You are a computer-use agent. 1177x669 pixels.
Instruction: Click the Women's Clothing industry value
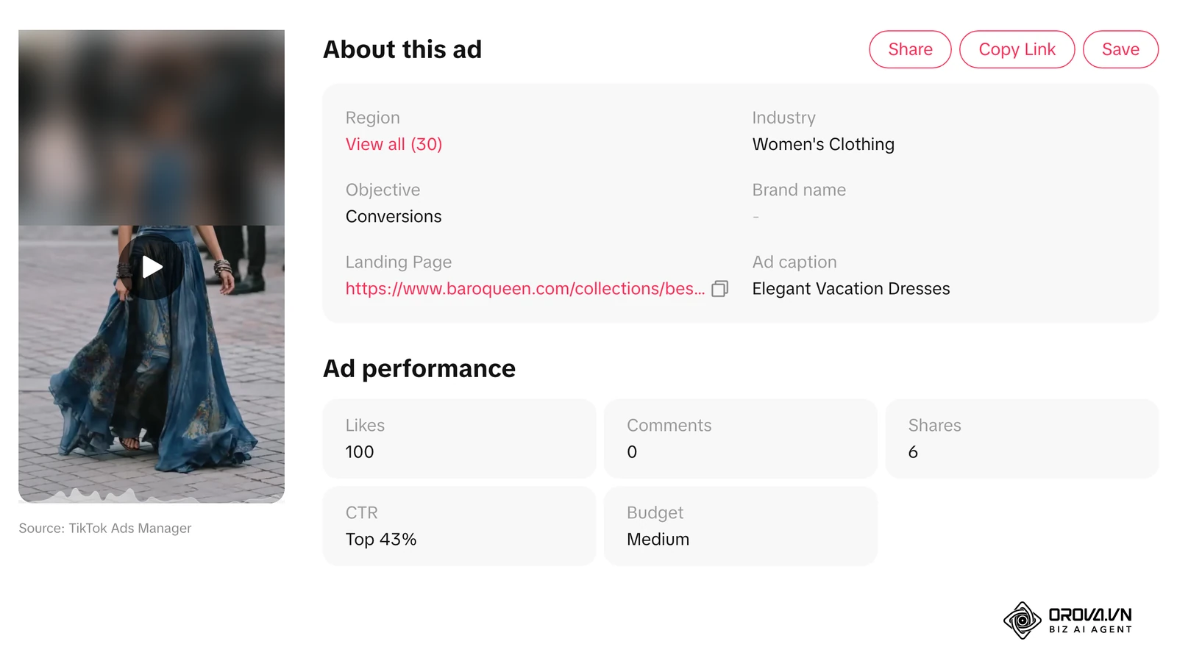(823, 144)
